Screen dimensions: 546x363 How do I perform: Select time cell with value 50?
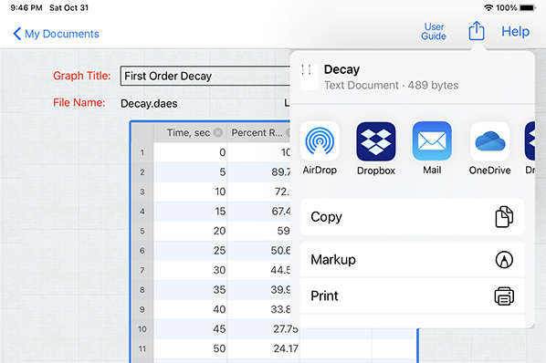pos(190,348)
